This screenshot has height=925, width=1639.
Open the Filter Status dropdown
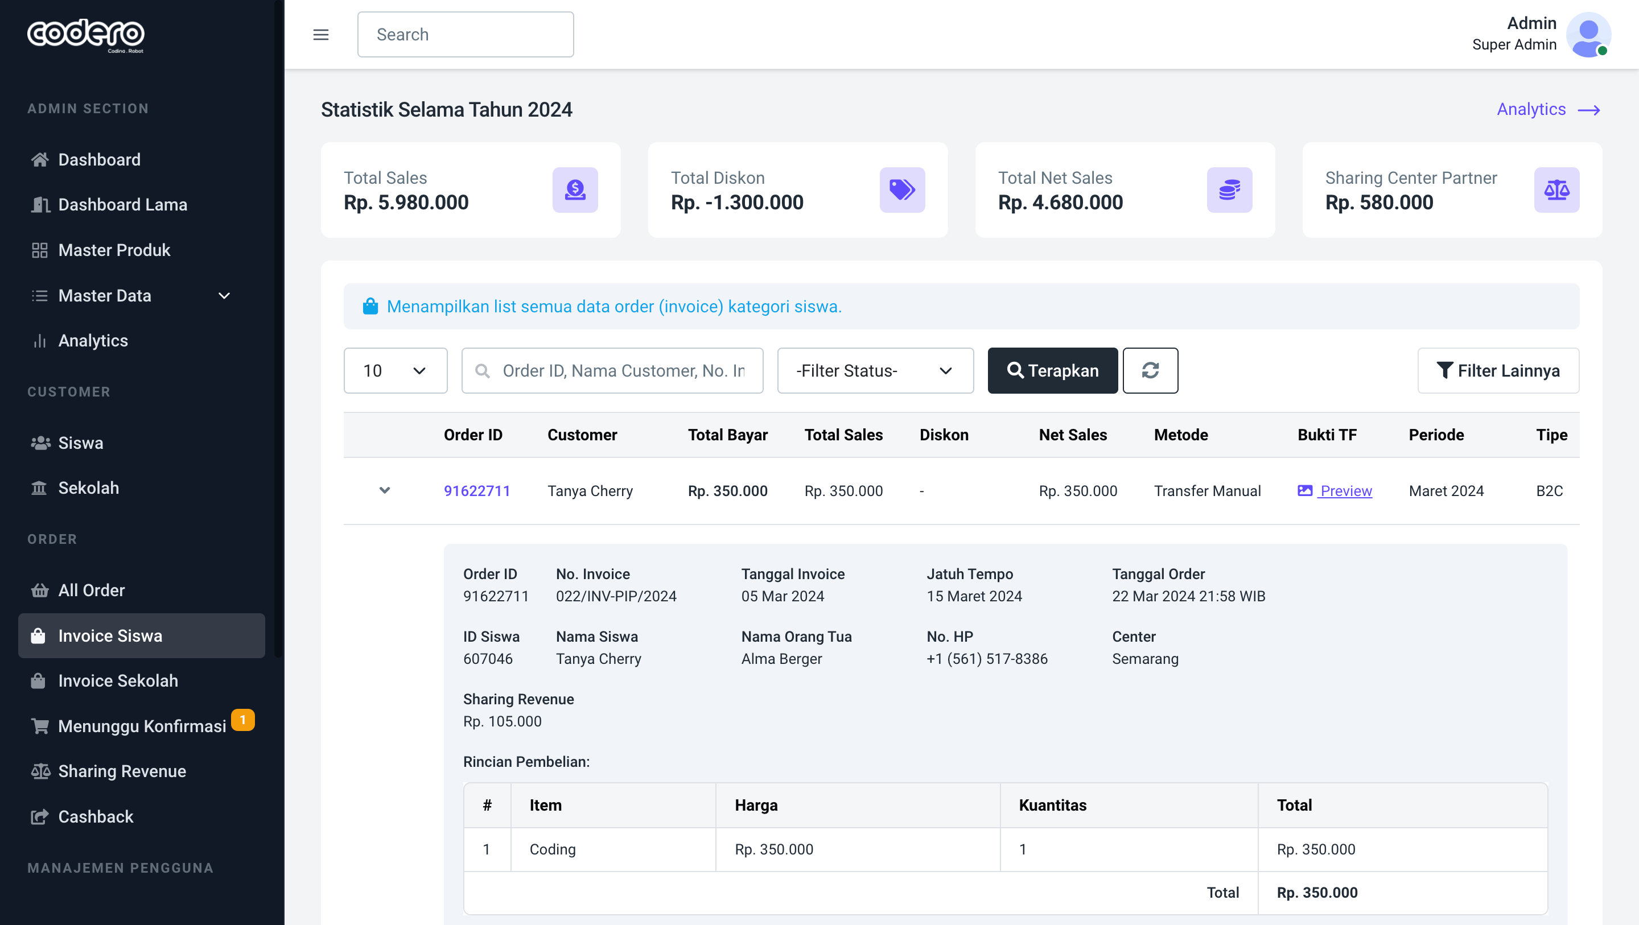pyautogui.click(x=875, y=370)
